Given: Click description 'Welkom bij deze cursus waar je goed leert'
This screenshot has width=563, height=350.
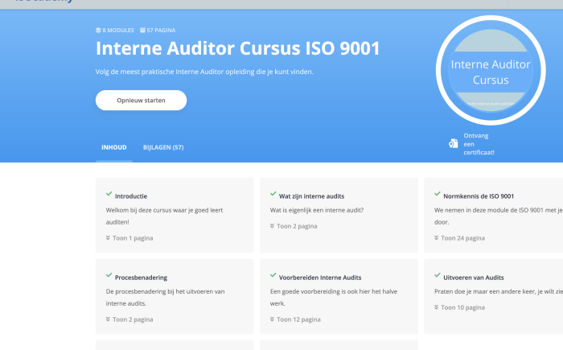Looking at the screenshot, I should (x=164, y=210).
